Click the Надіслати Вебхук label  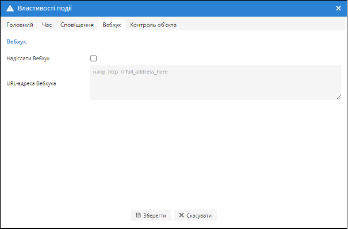click(28, 59)
